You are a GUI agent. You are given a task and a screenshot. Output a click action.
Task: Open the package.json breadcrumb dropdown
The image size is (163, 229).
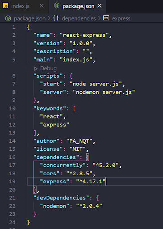tap(29, 18)
